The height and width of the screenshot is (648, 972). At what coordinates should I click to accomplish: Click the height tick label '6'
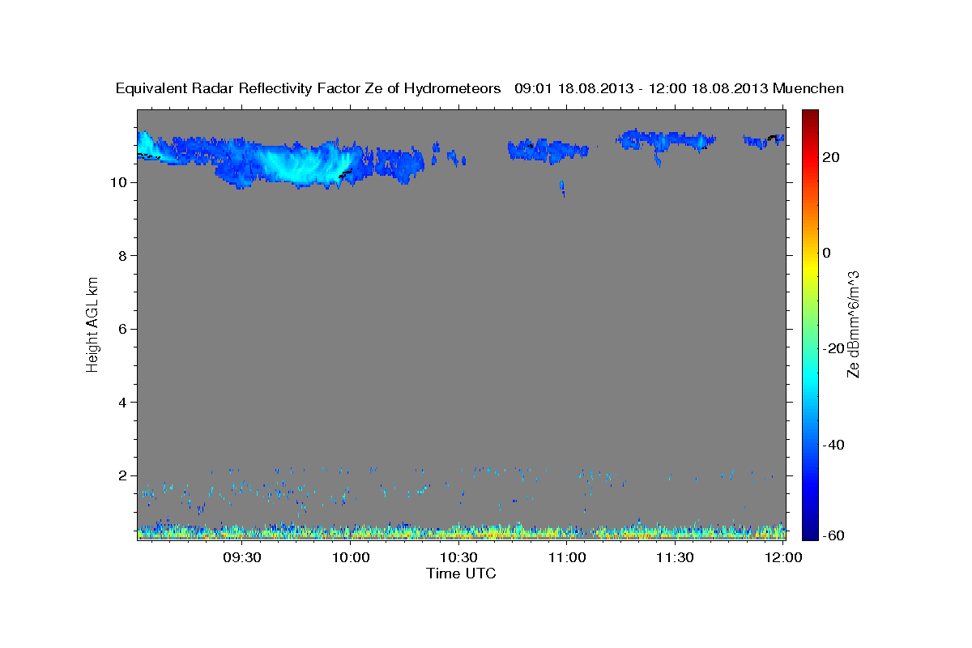[124, 329]
